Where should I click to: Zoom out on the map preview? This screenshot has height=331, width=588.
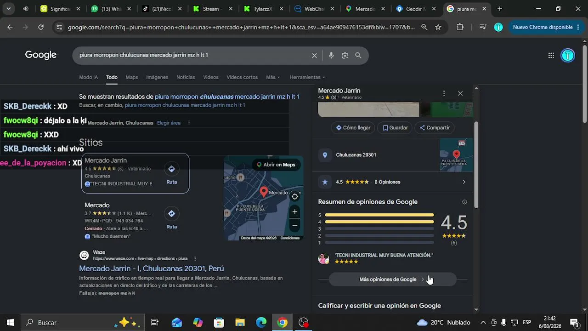tap(295, 226)
